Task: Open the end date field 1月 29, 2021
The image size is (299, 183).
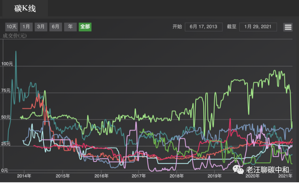Action: click(258, 27)
